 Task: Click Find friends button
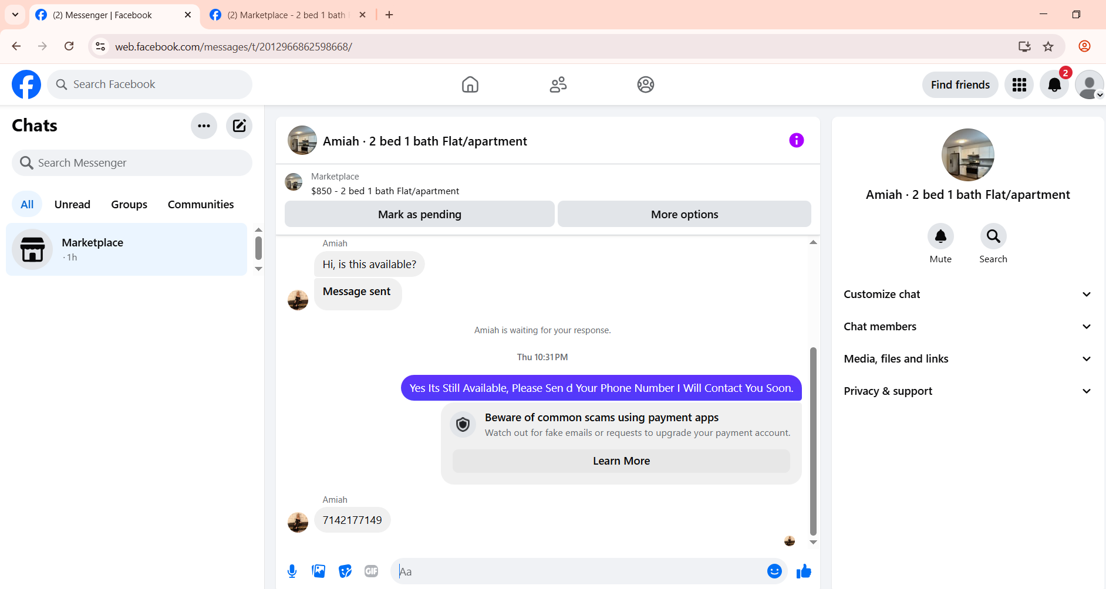[960, 85]
